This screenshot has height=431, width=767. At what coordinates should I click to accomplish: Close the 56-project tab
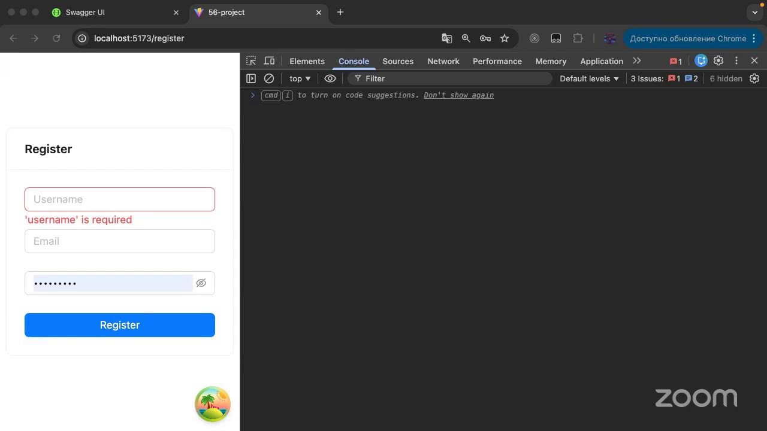click(319, 12)
